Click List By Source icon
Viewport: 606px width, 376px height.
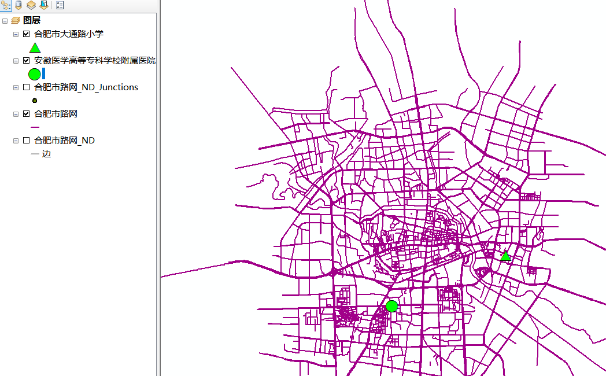[x=19, y=5]
